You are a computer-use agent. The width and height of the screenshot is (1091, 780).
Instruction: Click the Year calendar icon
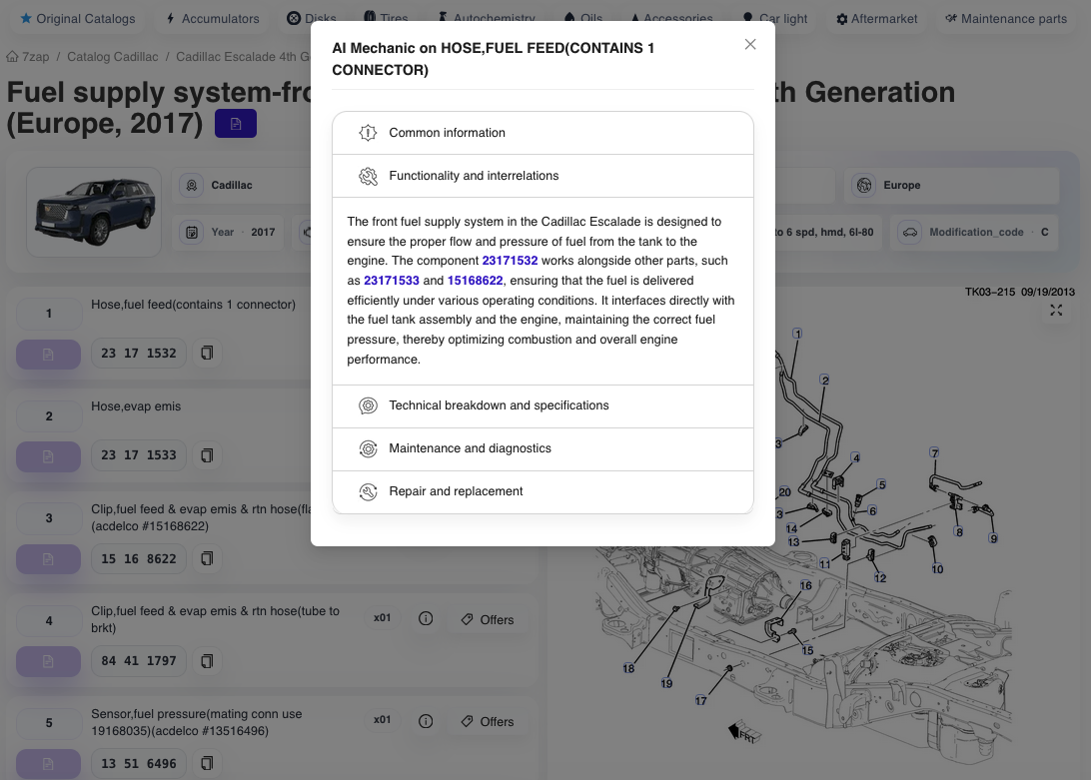(x=192, y=232)
